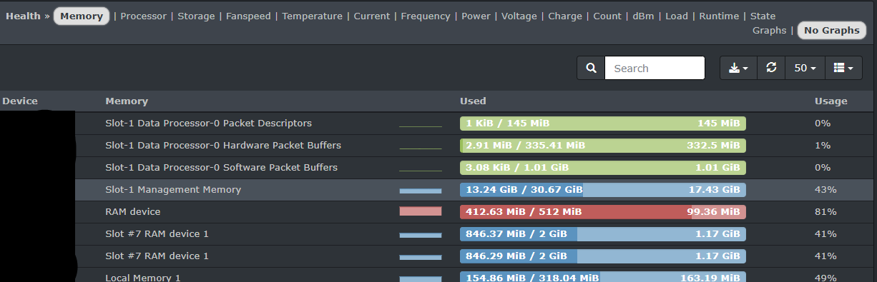Open the Charge view
The image size is (877, 282).
pyautogui.click(x=565, y=16)
